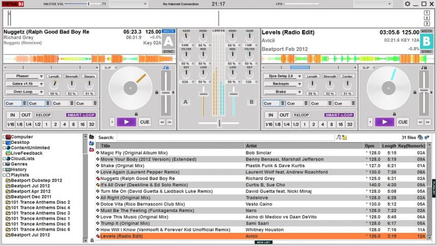Click the red folder icon in browser sidebar
This screenshot has height=246, width=437.
pos(91,149)
